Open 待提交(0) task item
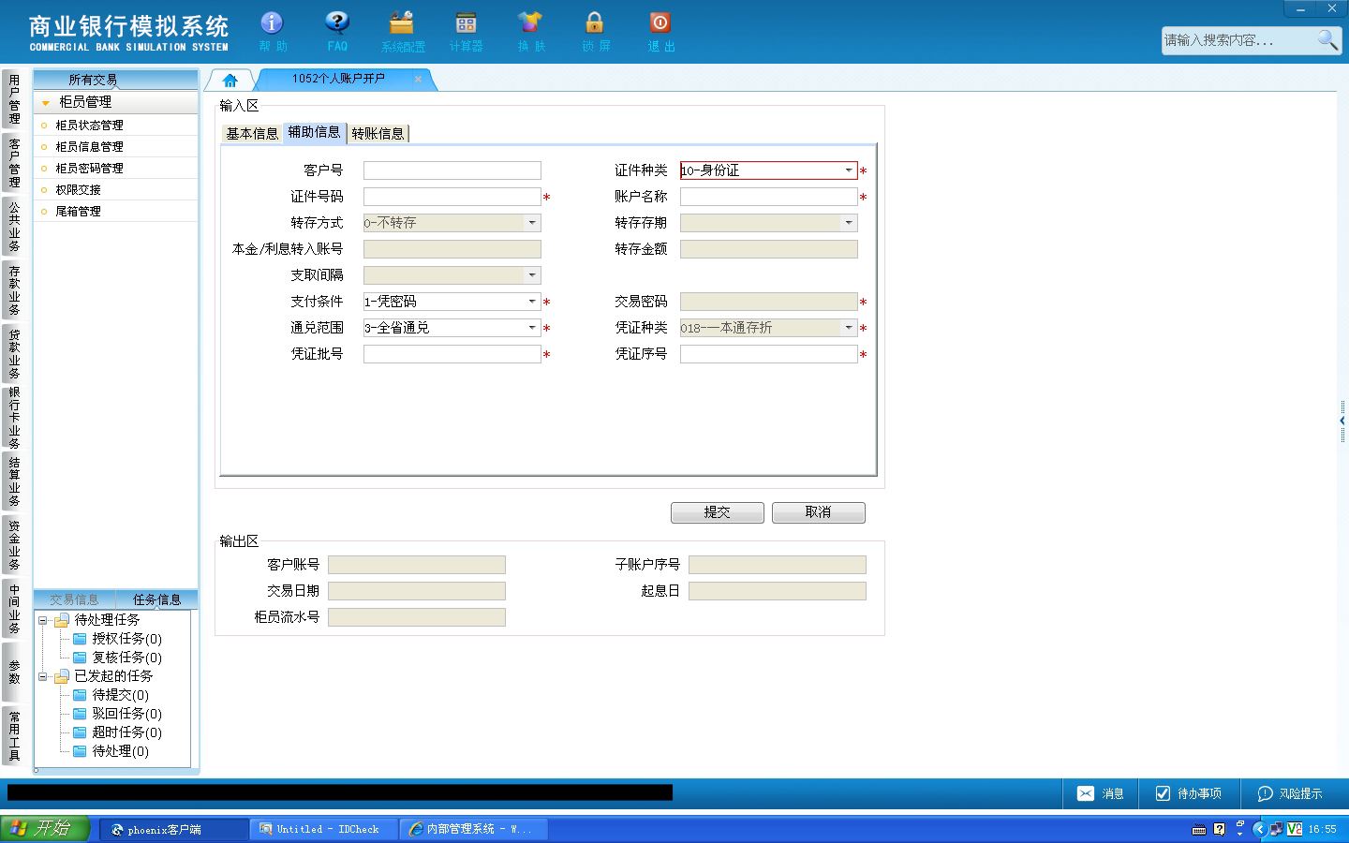The width and height of the screenshot is (1349, 843). pos(111,695)
